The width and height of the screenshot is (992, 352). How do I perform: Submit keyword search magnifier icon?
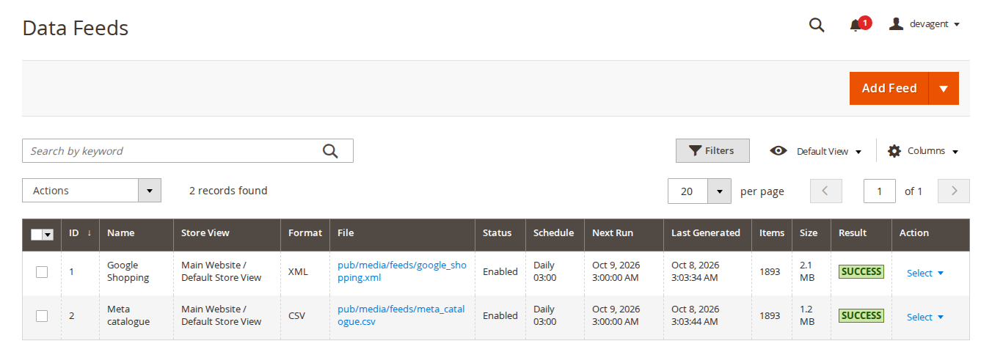coord(331,151)
